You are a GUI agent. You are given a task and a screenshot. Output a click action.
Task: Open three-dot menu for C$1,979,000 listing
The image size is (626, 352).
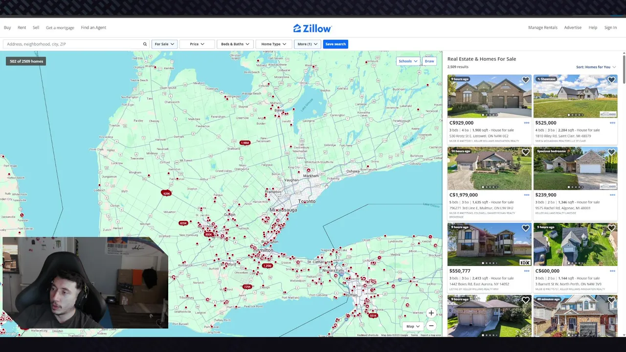point(527,195)
